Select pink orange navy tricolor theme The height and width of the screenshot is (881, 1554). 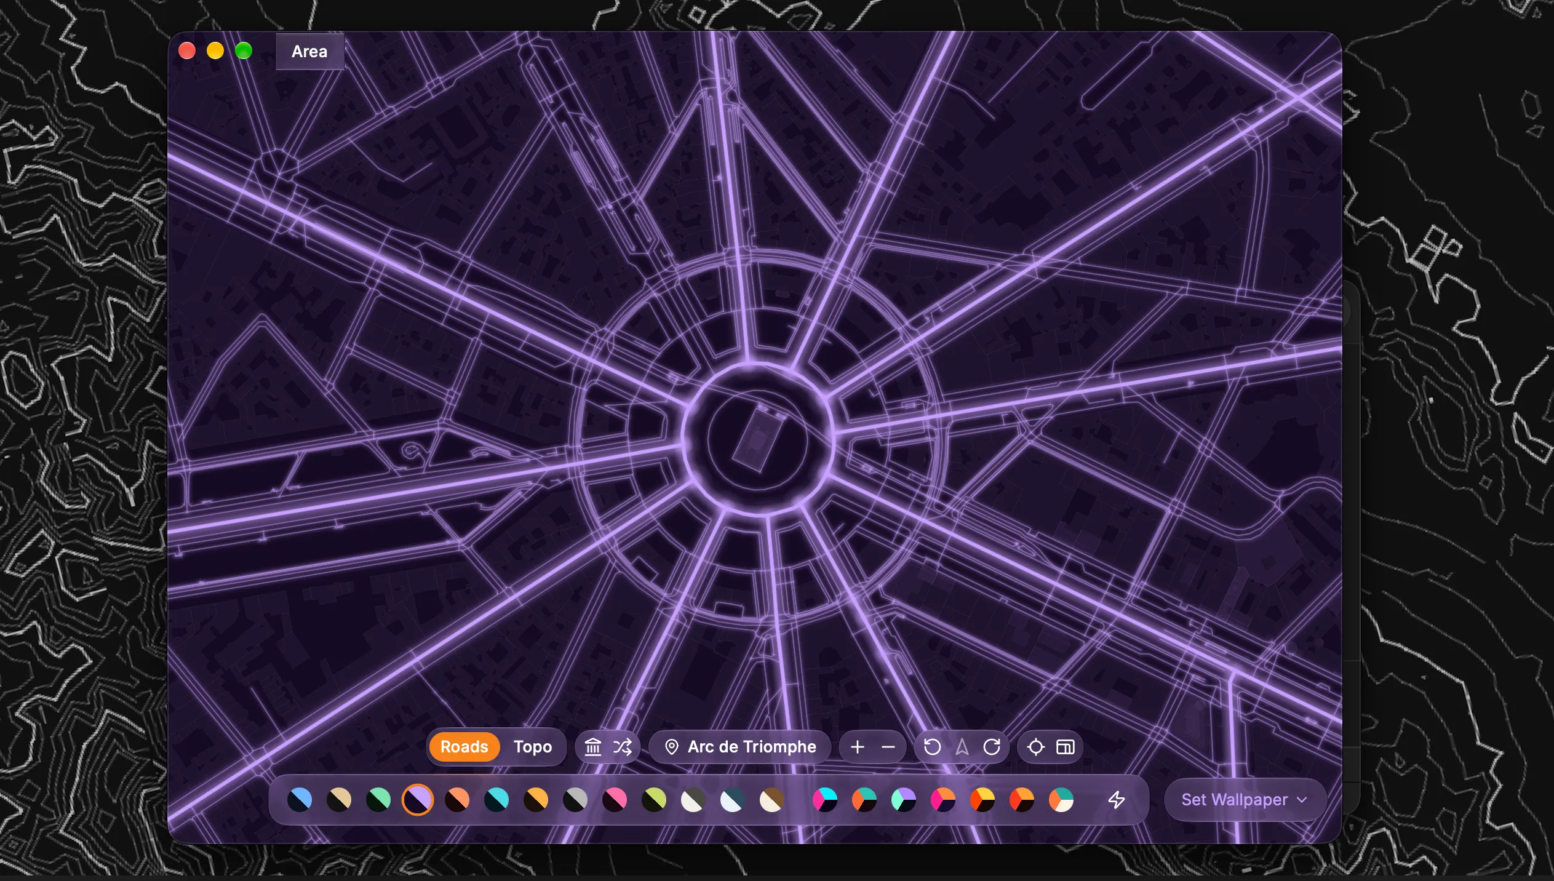point(943,800)
